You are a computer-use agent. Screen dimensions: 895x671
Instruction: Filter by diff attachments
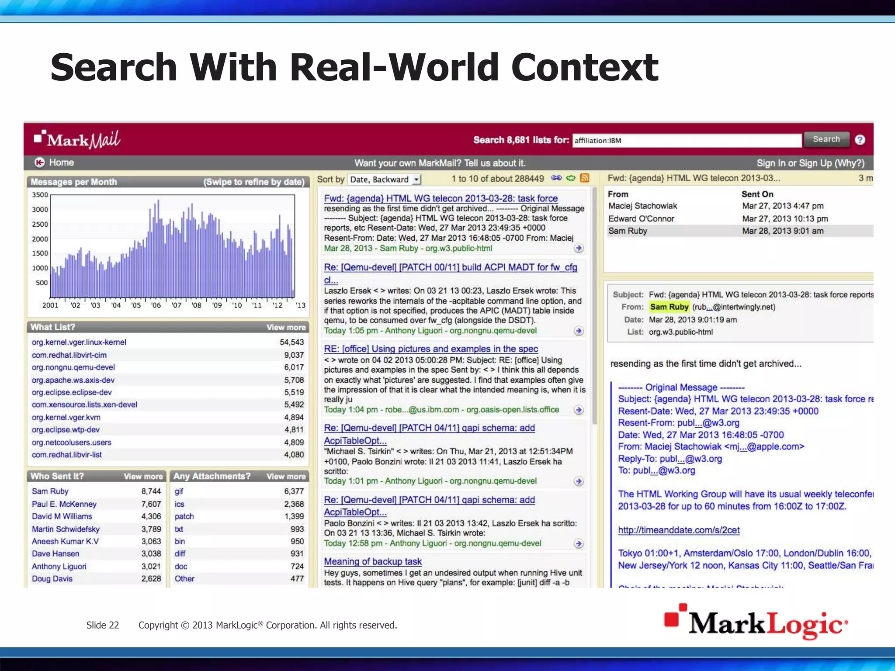point(180,553)
